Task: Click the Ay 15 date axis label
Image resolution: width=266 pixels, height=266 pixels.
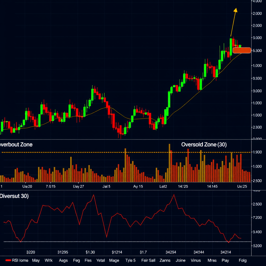Action: click(138, 186)
